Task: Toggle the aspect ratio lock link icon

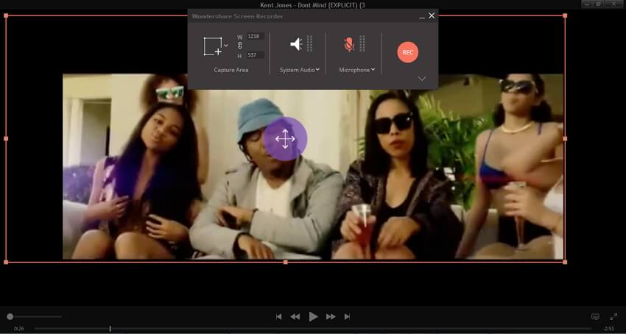Action: [239, 46]
